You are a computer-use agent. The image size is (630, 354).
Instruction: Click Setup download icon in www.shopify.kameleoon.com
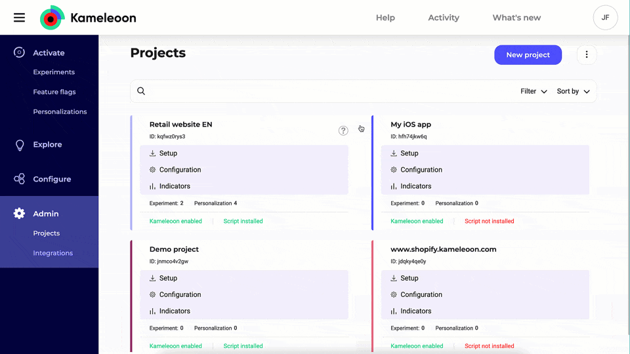[394, 278]
